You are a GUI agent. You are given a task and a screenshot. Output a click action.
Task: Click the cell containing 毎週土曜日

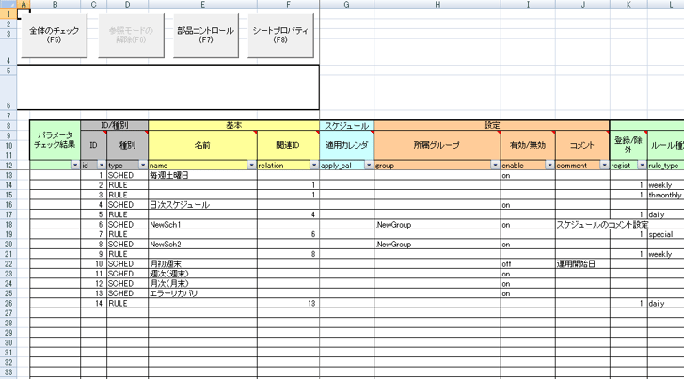pos(202,175)
